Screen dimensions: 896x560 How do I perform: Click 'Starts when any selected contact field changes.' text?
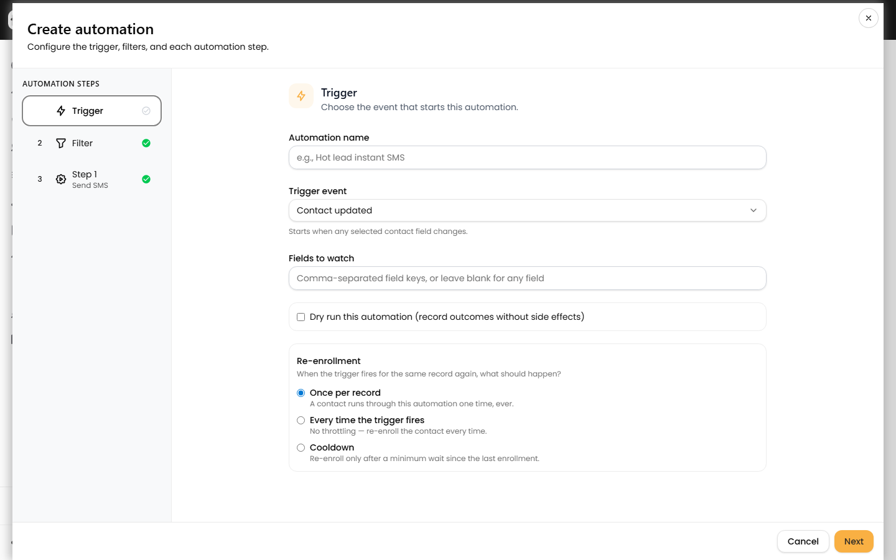click(x=378, y=231)
